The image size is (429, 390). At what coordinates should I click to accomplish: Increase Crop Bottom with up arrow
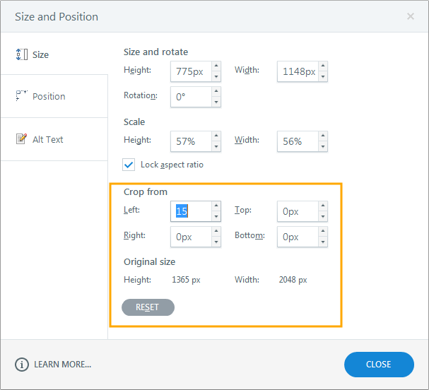pyautogui.click(x=323, y=231)
